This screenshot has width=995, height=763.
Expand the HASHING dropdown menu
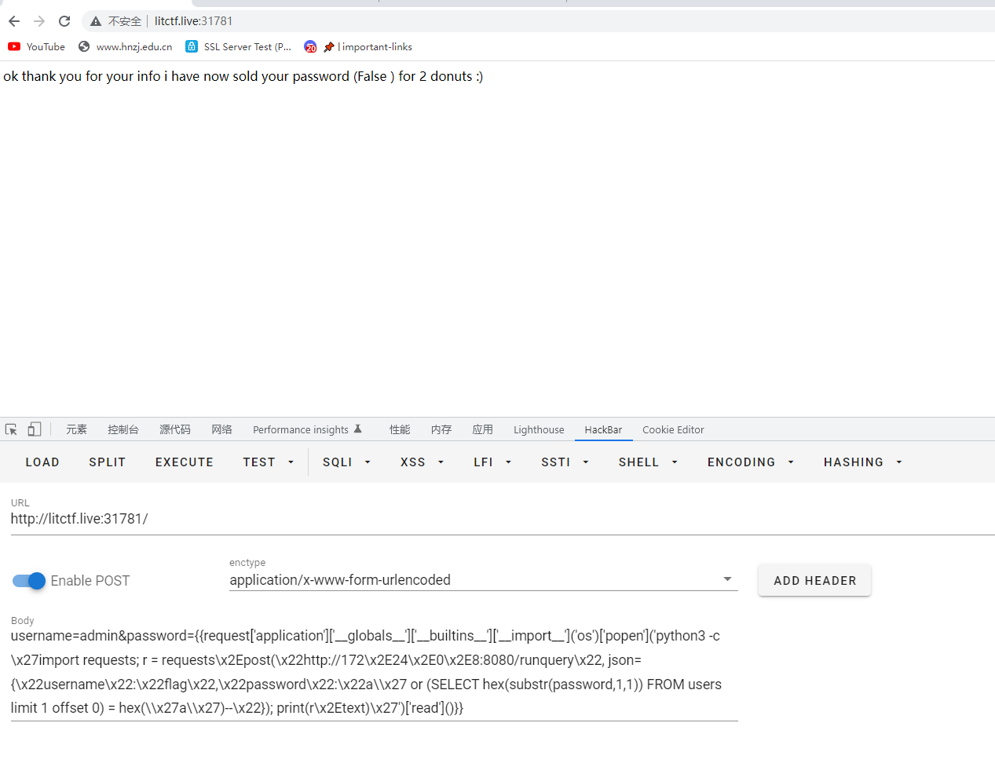[x=862, y=462]
